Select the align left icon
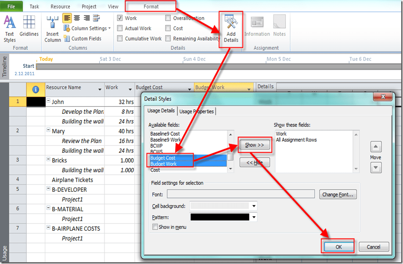The image size is (403, 264). [x=67, y=18]
